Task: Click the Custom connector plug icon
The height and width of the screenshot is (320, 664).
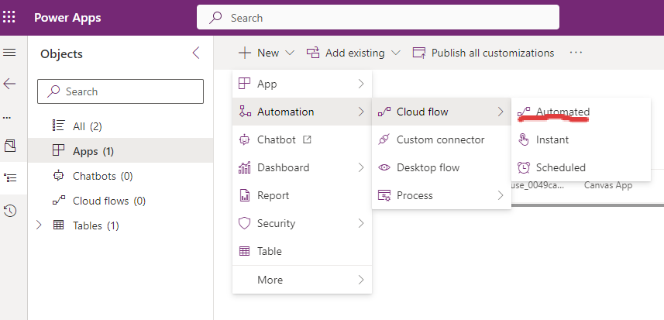Action: tap(384, 139)
